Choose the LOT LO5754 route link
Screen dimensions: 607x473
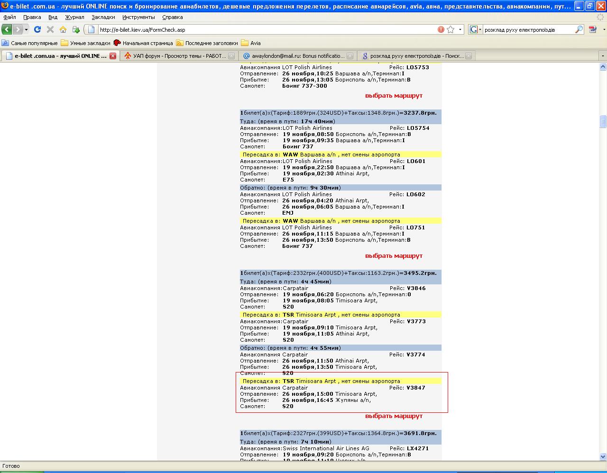(394, 256)
